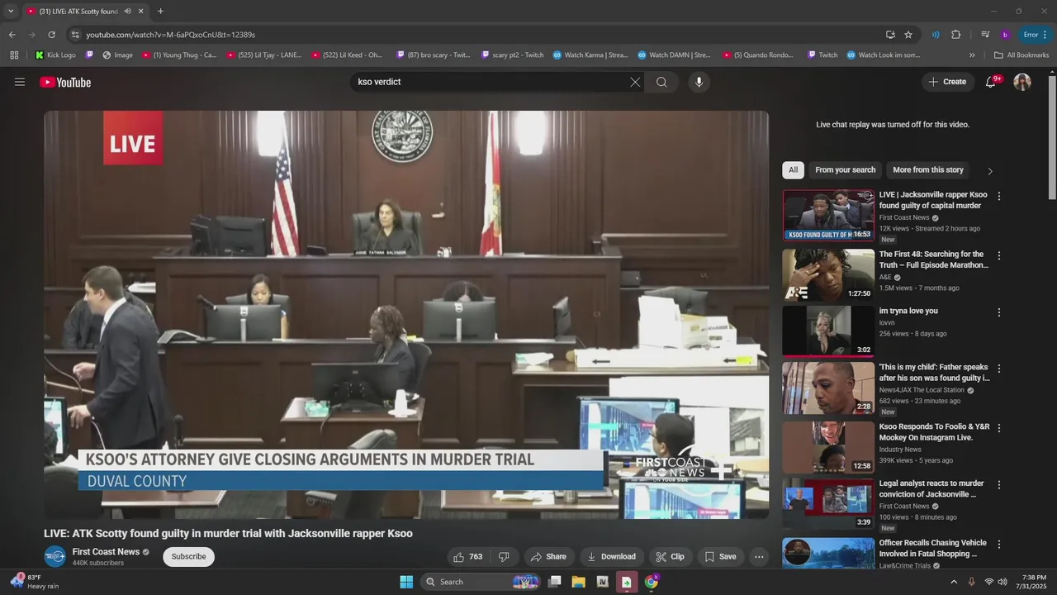Screen dimensions: 1057x595
Task: Open the bookmark apps grid icon
Action: [14, 55]
